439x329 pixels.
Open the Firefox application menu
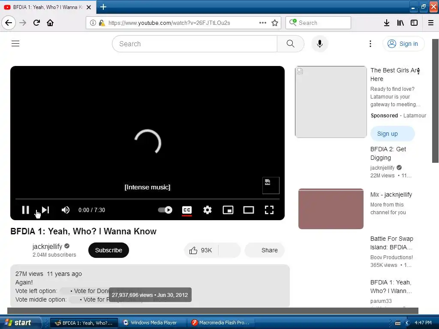(431, 23)
